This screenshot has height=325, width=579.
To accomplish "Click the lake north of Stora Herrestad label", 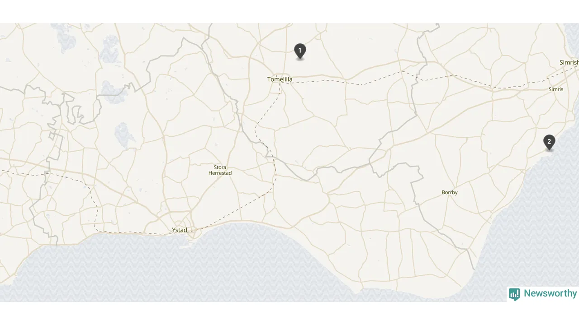I will [123, 135].
